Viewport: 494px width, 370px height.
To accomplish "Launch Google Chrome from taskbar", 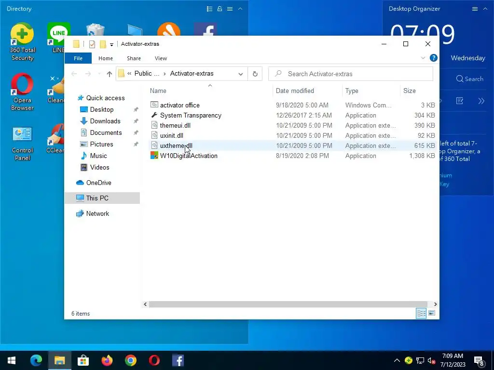I will pos(130,360).
